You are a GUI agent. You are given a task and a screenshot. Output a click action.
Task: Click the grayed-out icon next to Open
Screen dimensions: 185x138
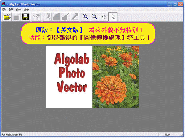(x=16, y=17)
